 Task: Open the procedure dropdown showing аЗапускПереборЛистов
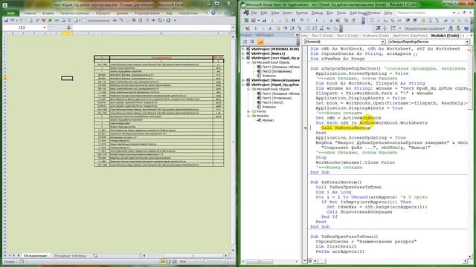pyautogui.click(x=467, y=42)
